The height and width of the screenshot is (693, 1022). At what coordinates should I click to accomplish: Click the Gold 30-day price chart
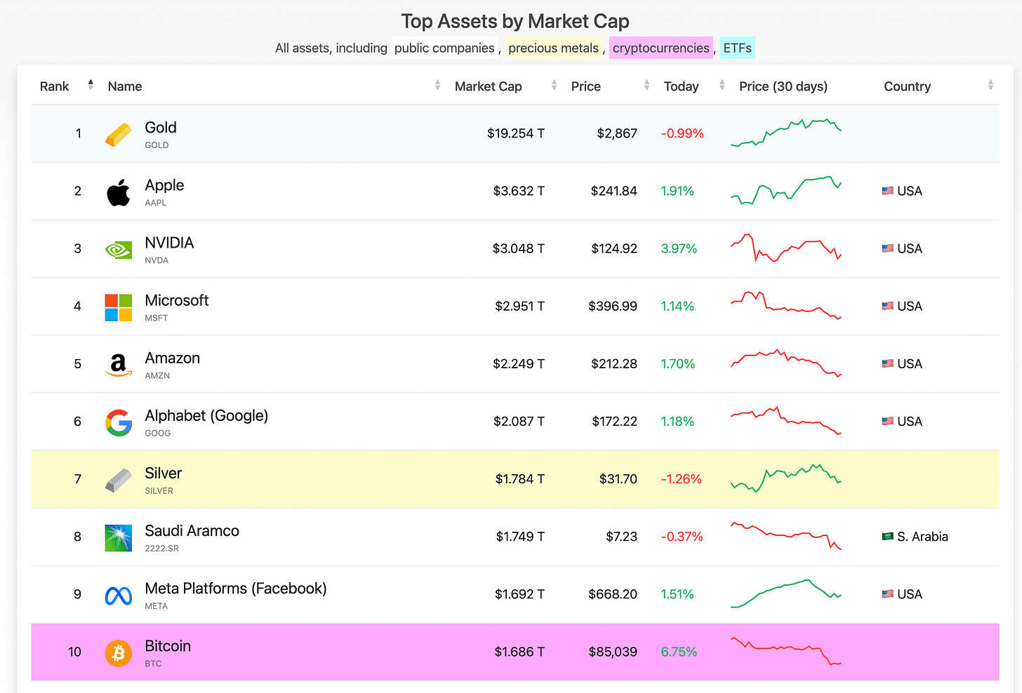tap(786, 133)
